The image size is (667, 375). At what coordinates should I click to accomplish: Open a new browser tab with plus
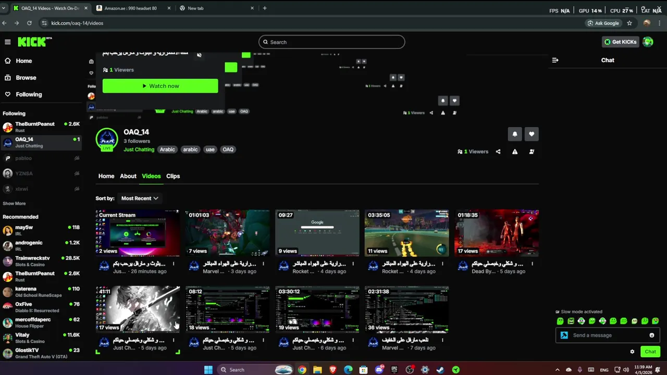click(265, 8)
